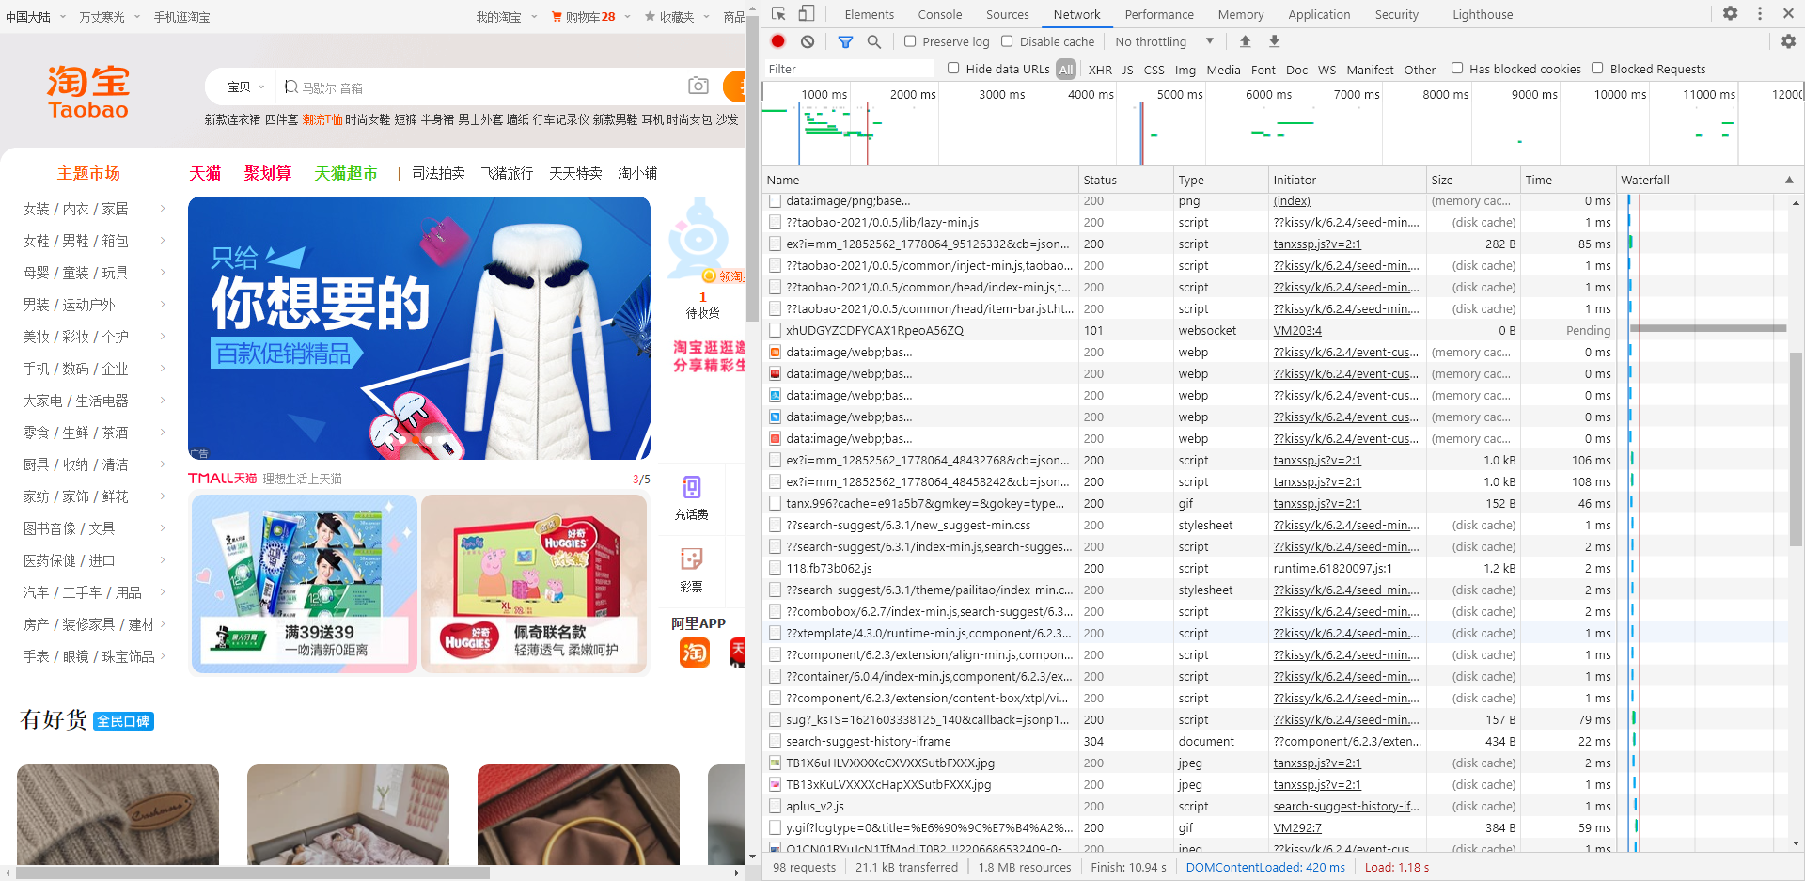1805x881 pixels.
Task: Import HAR file with upload arrow
Action: coord(1245,41)
